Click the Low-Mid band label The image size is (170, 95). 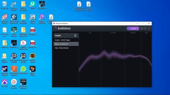click(x=113, y=33)
